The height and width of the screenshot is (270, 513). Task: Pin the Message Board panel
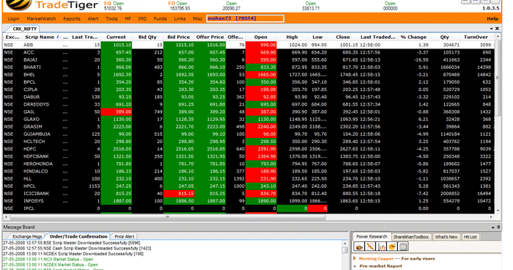498,227
